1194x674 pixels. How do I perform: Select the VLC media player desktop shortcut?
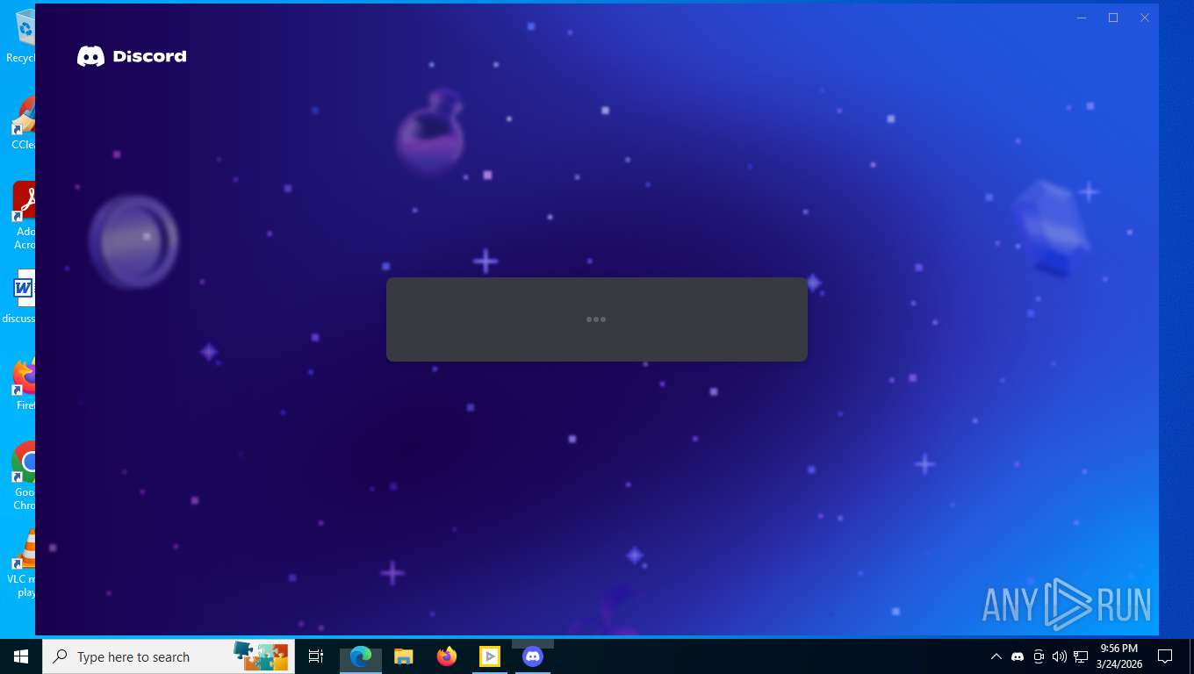point(21,563)
